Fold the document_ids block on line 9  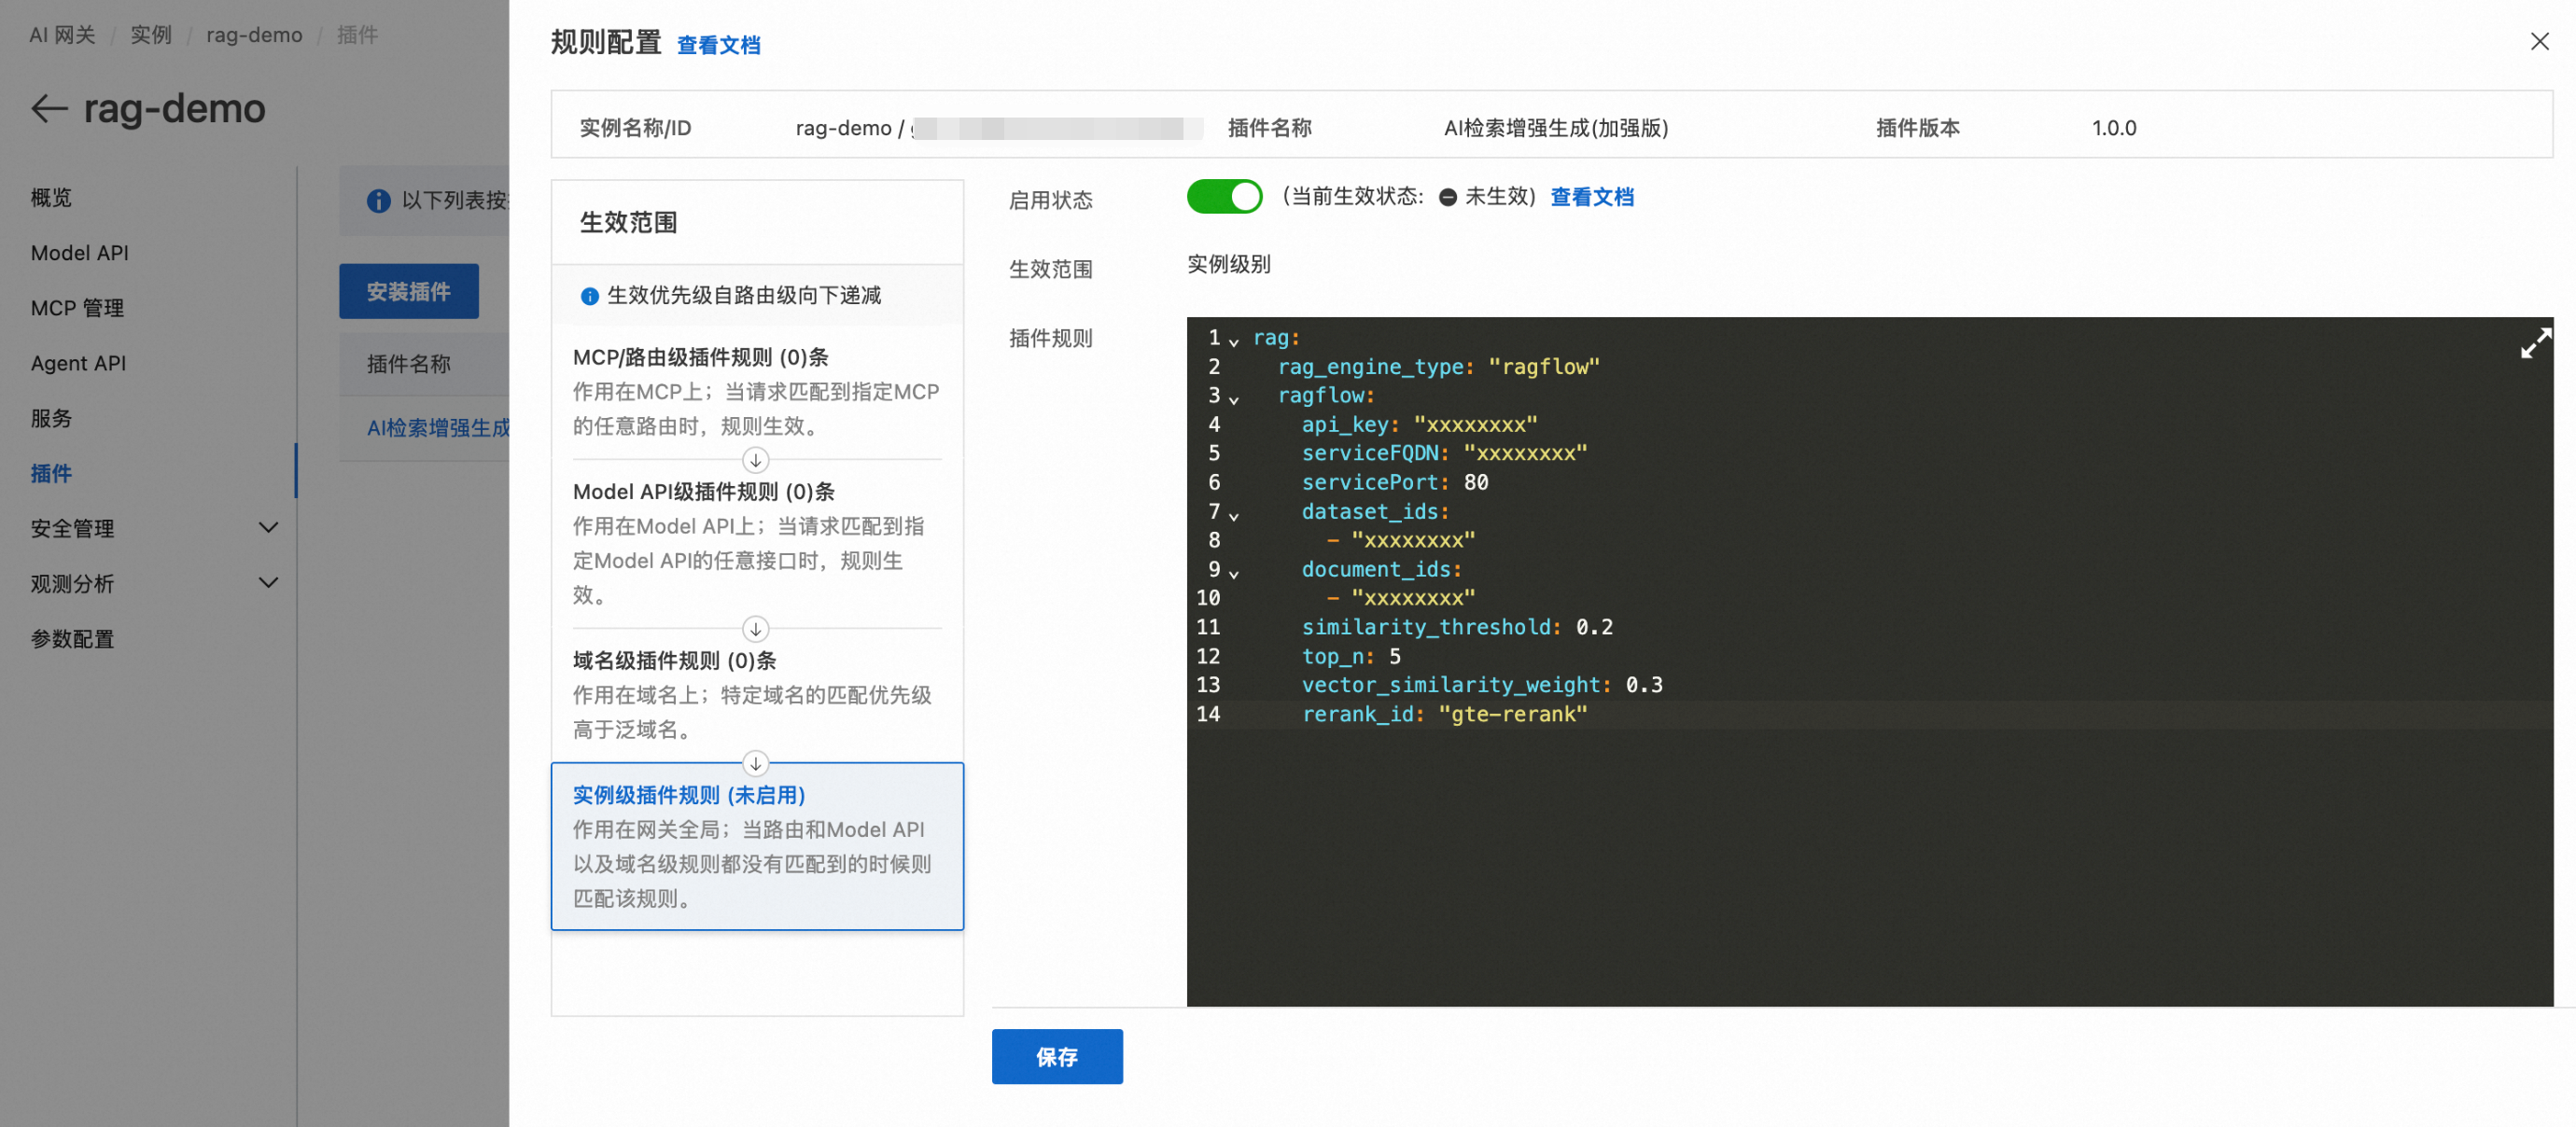click(1234, 574)
